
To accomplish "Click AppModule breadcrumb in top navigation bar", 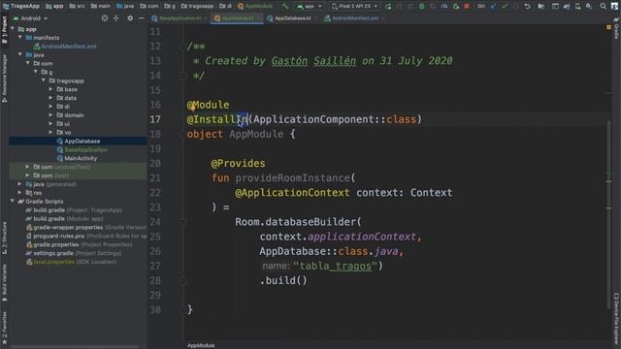I will (x=255, y=6).
